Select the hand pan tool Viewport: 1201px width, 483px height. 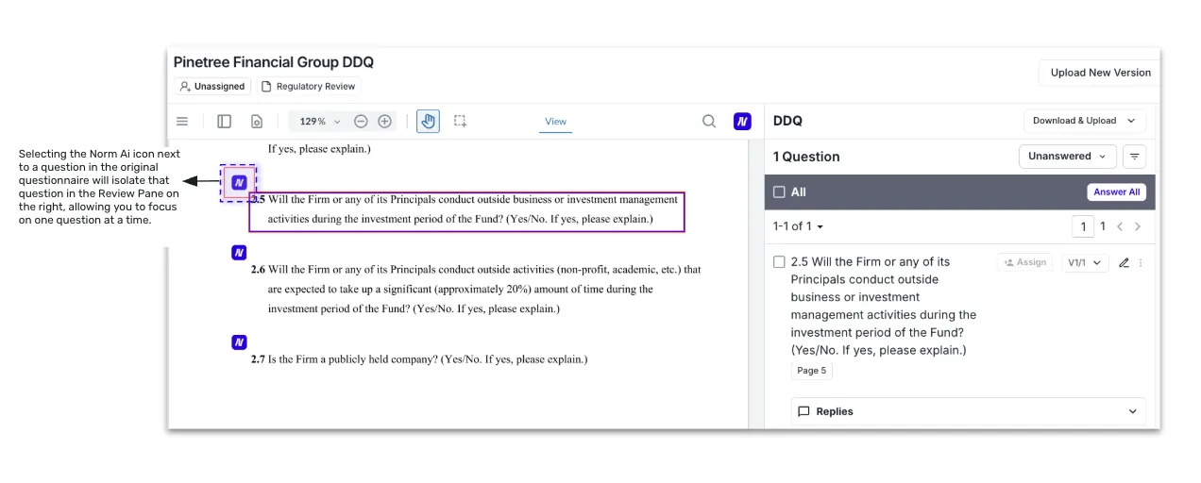[x=428, y=121]
